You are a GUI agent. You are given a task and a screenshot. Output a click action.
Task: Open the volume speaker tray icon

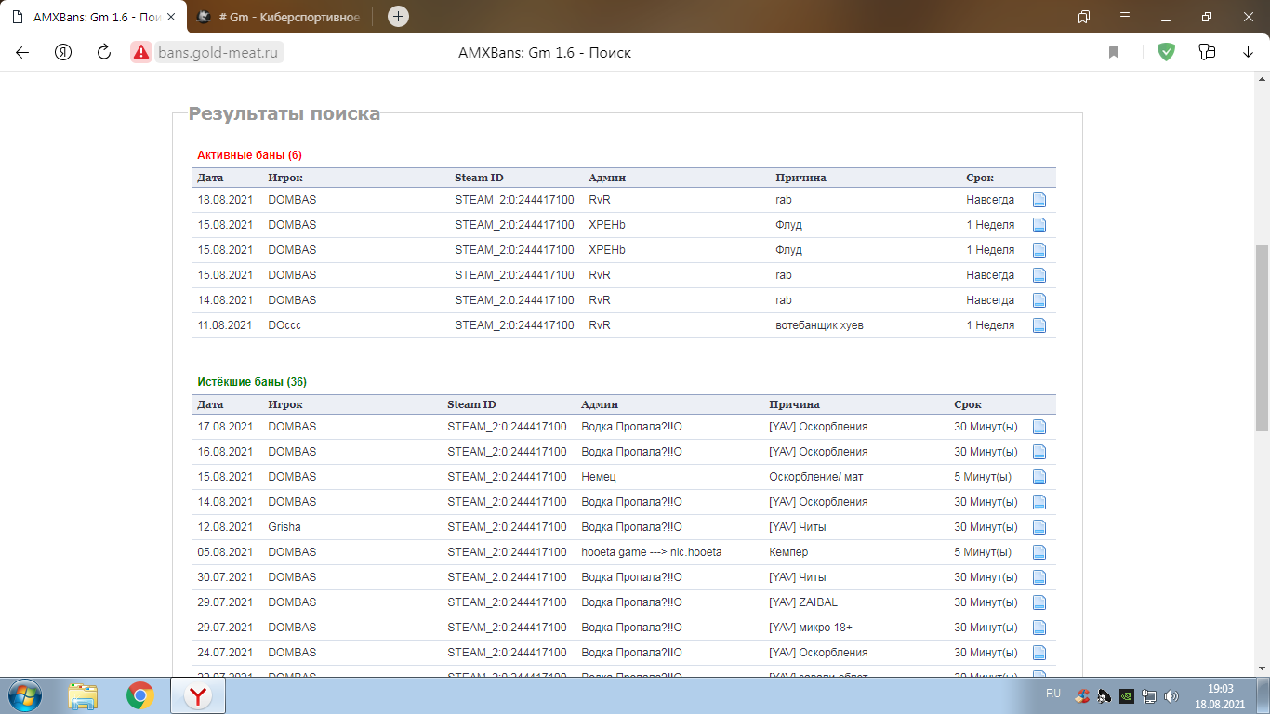[1171, 695]
